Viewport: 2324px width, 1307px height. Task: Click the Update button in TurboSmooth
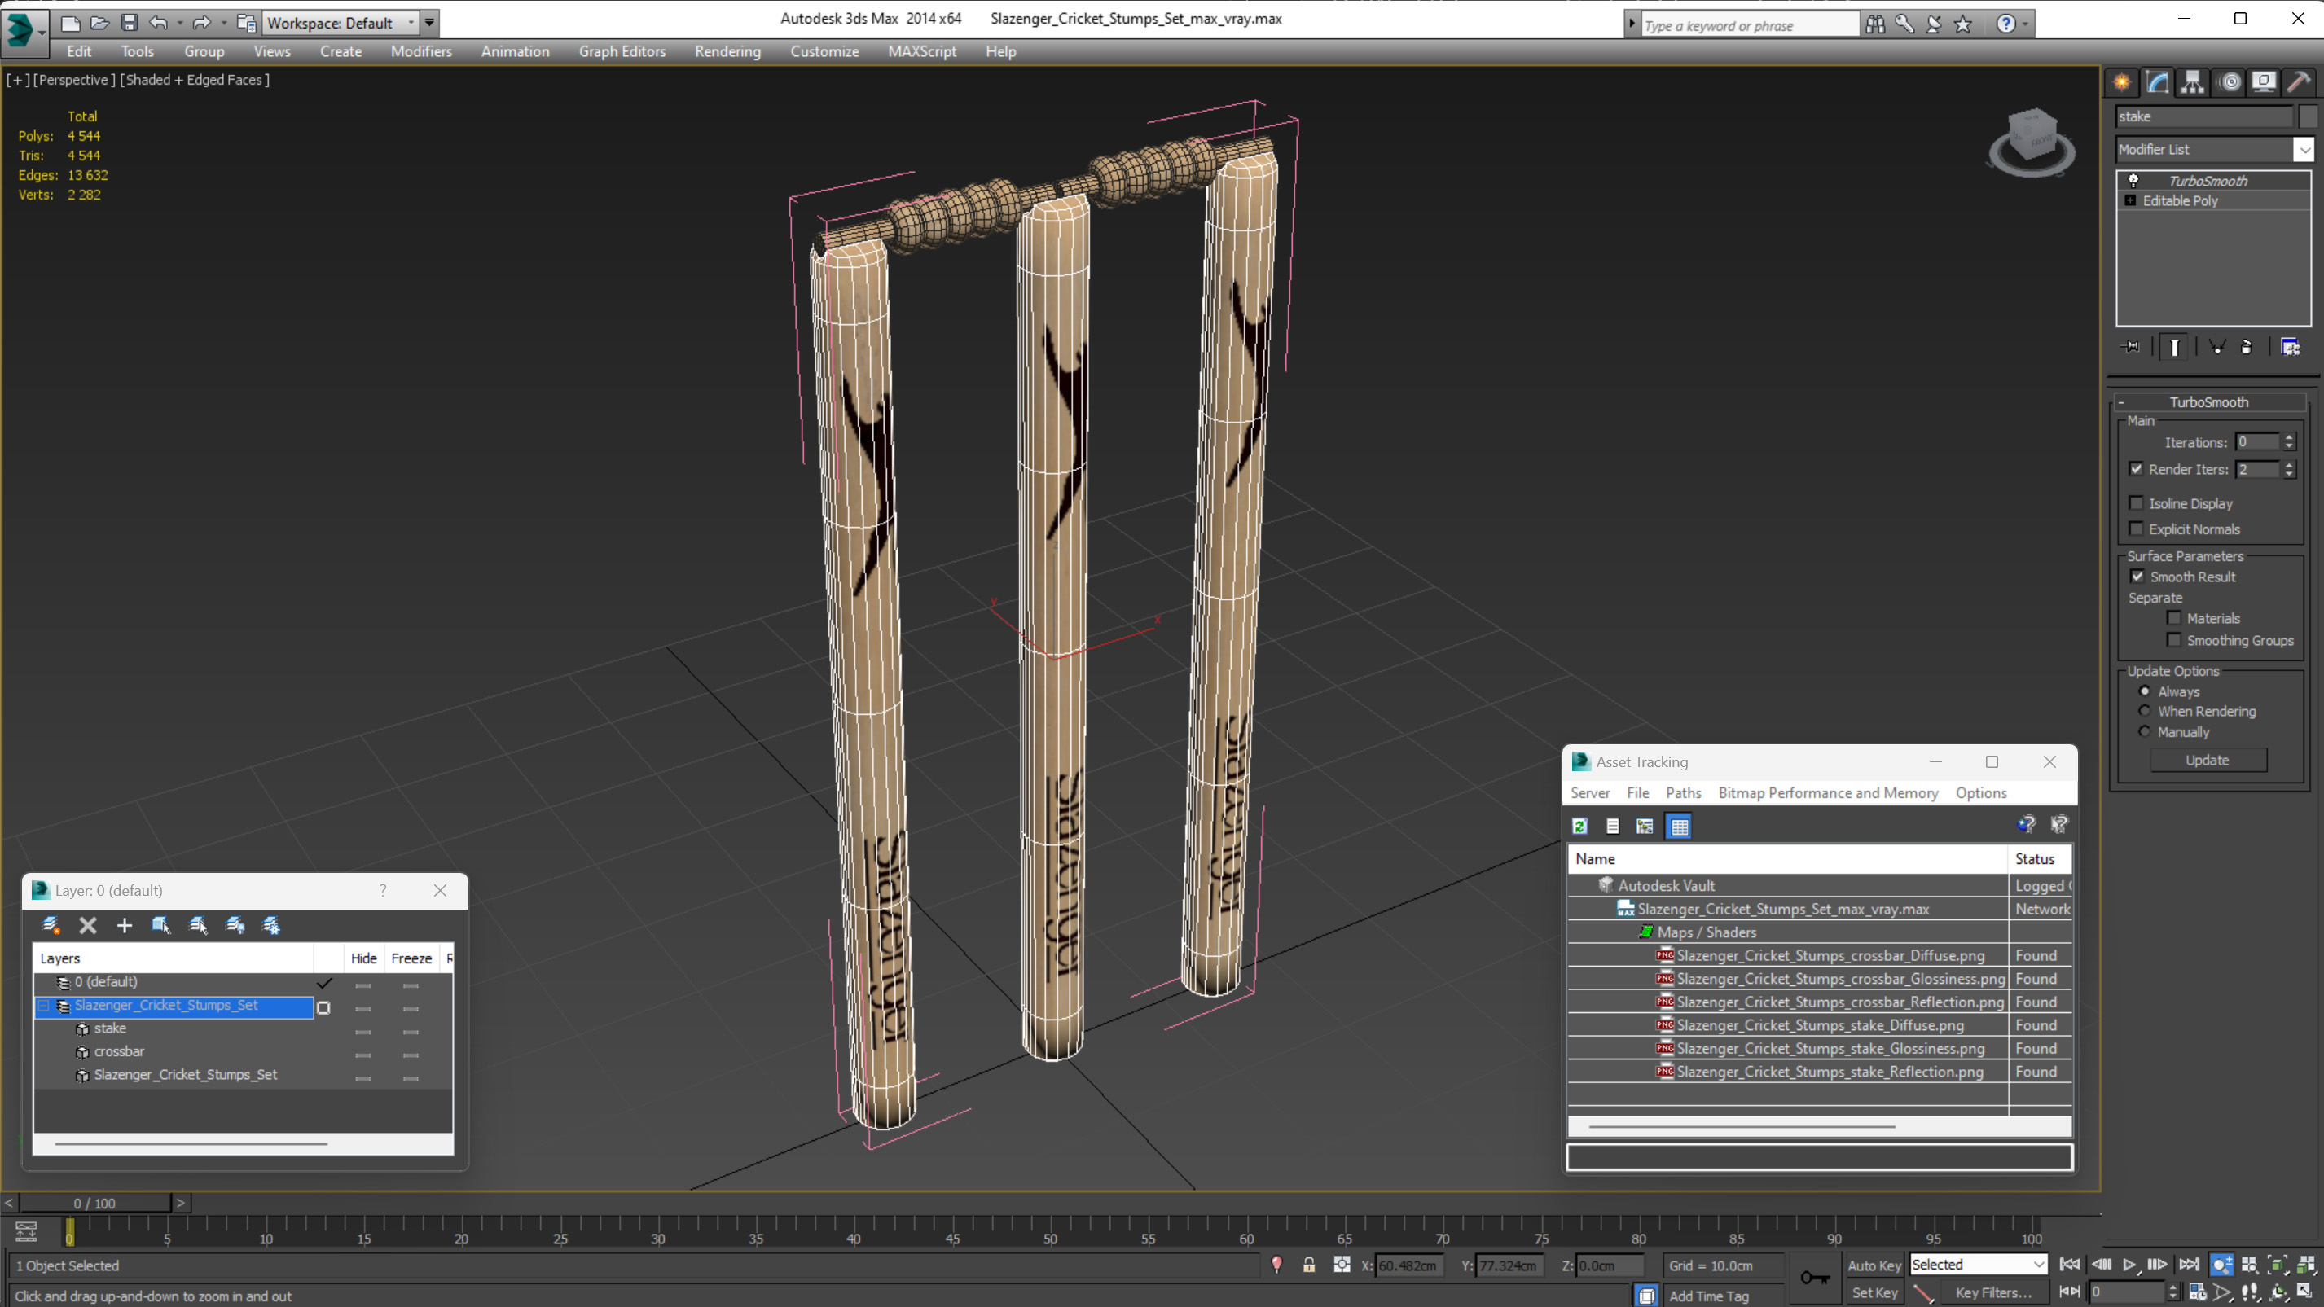pos(2208,761)
